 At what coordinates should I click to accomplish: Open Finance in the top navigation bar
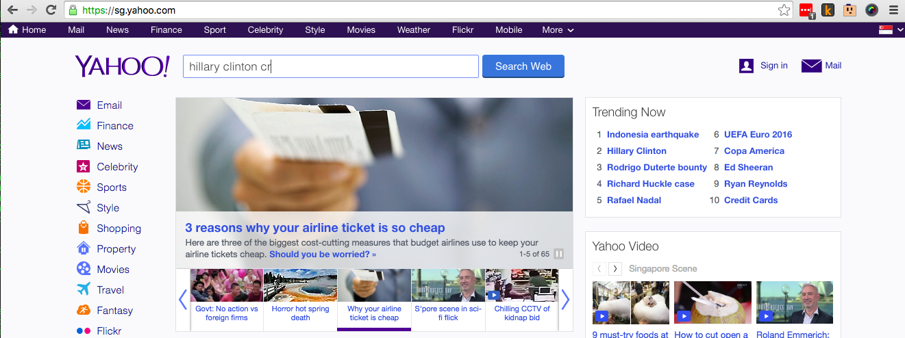pos(166,30)
